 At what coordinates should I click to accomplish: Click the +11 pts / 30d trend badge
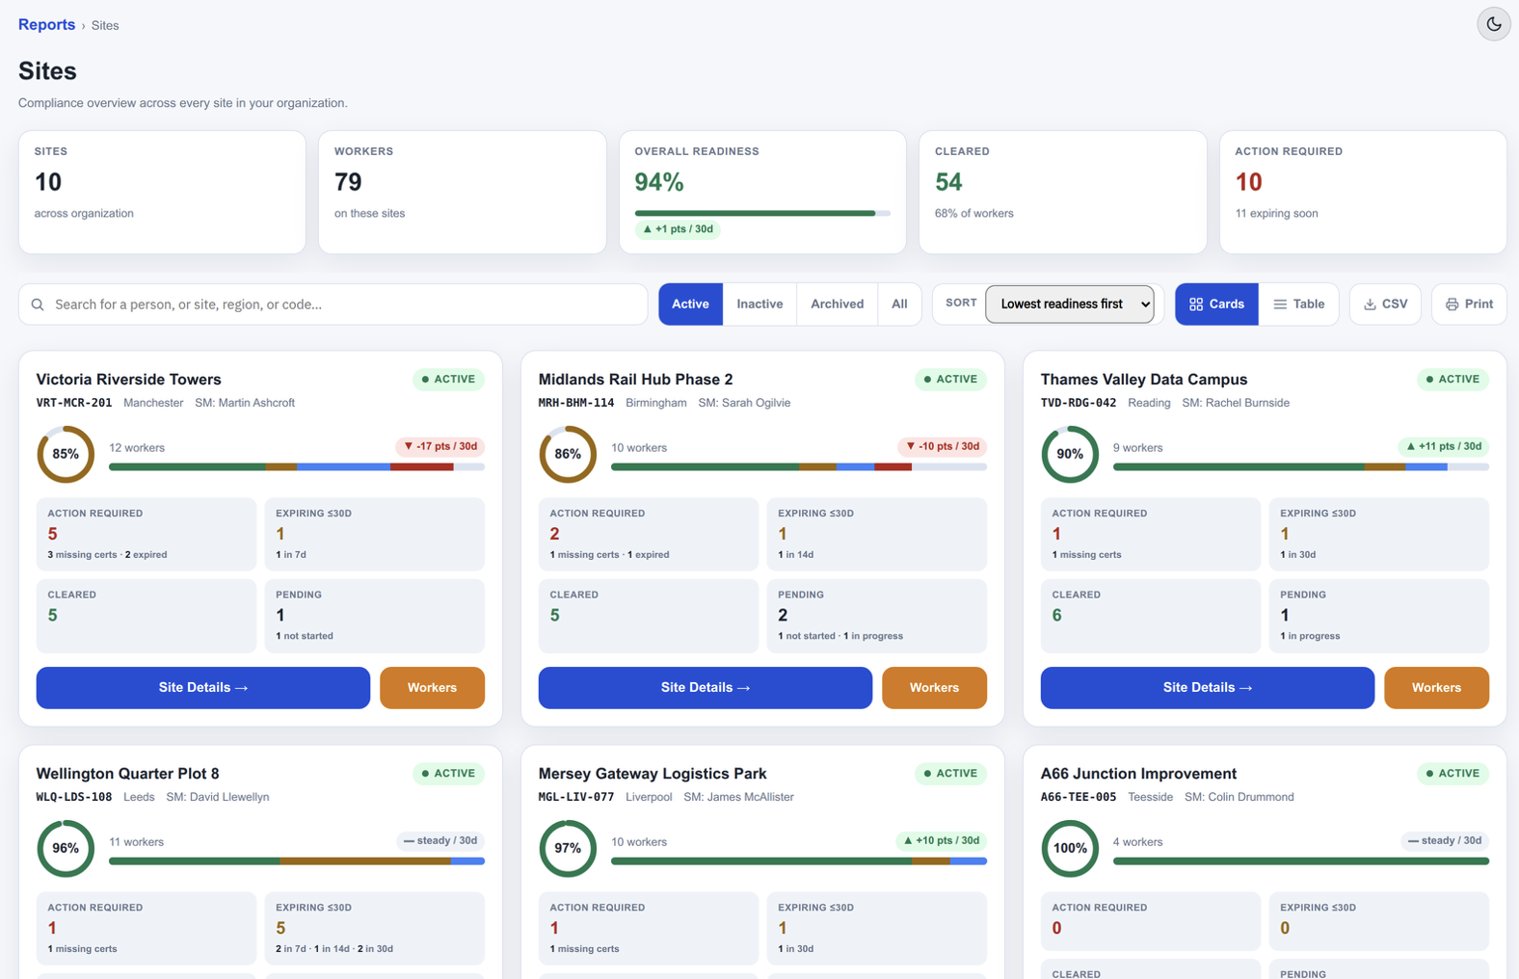coord(1443,446)
